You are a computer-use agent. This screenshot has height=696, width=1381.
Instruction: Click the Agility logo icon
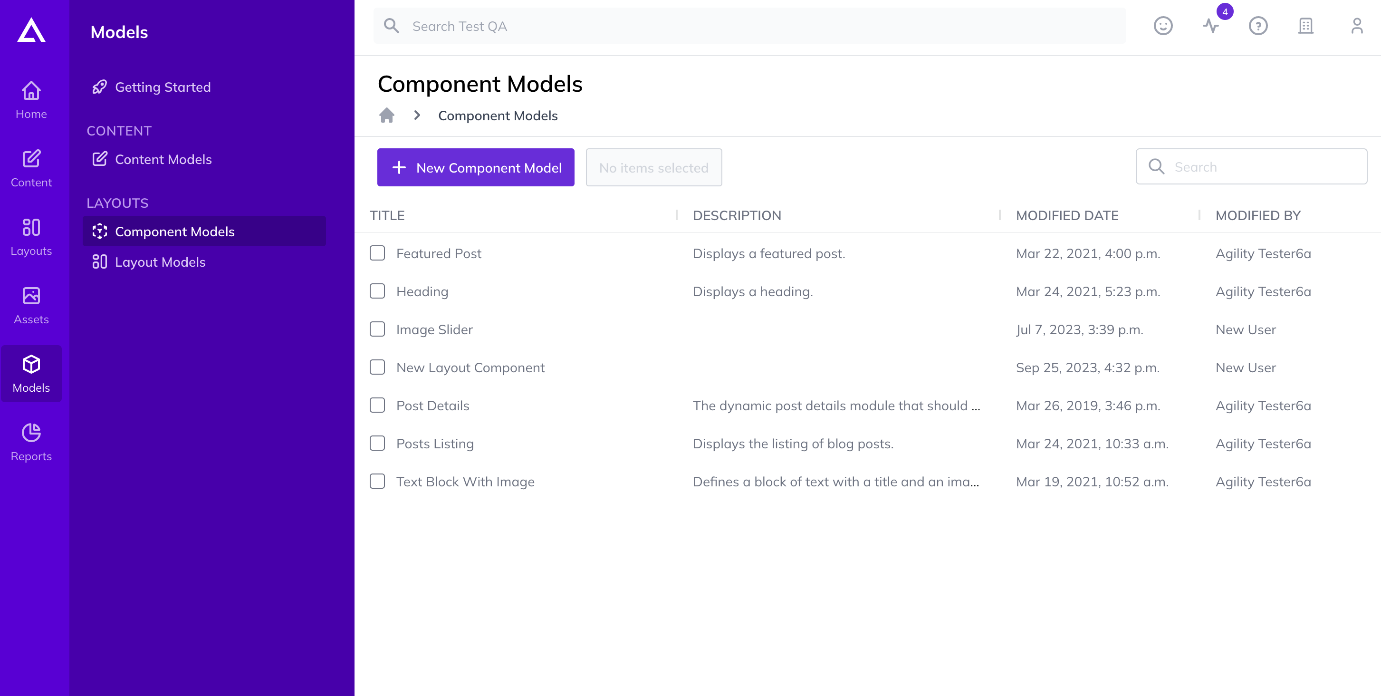click(31, 29)
